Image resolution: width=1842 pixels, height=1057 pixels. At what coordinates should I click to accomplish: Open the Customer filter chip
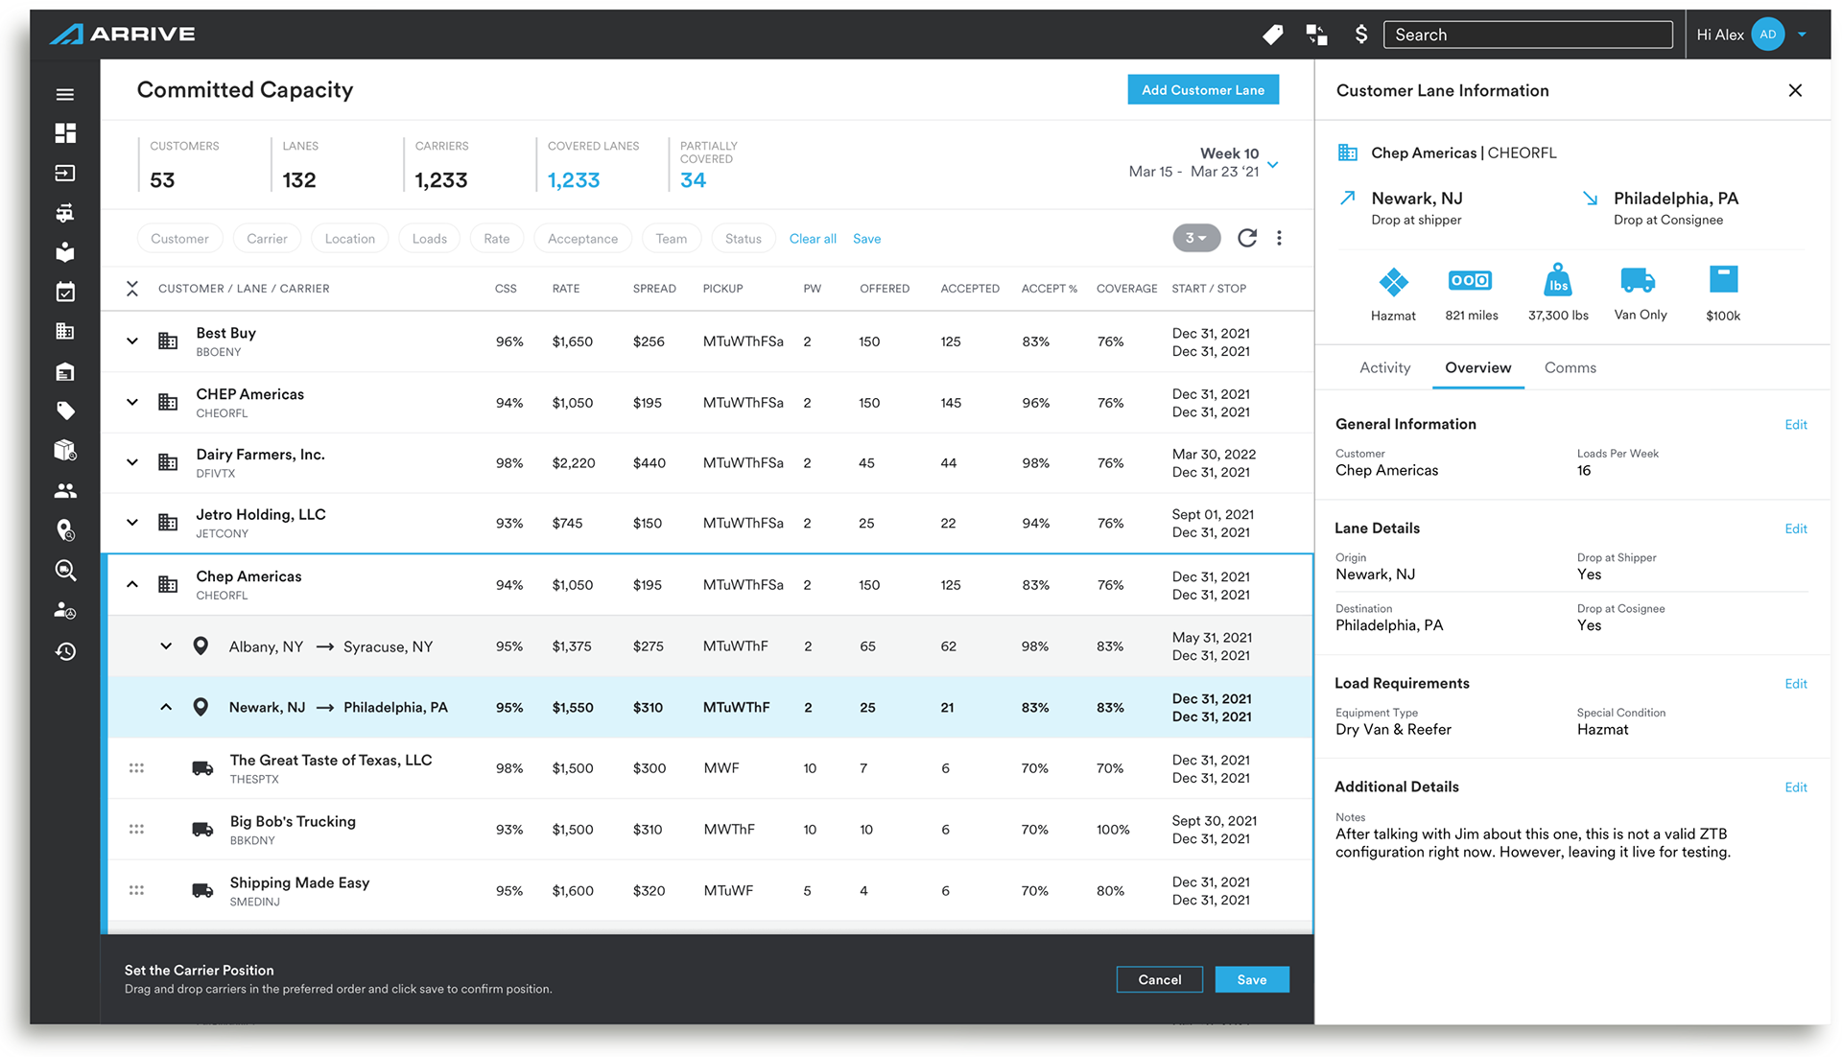tap(179, 238)
